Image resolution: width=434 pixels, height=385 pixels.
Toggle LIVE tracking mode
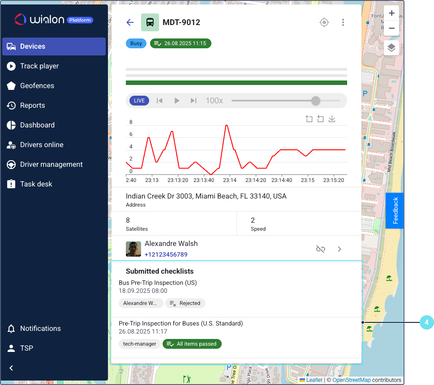tap(139, 101)
